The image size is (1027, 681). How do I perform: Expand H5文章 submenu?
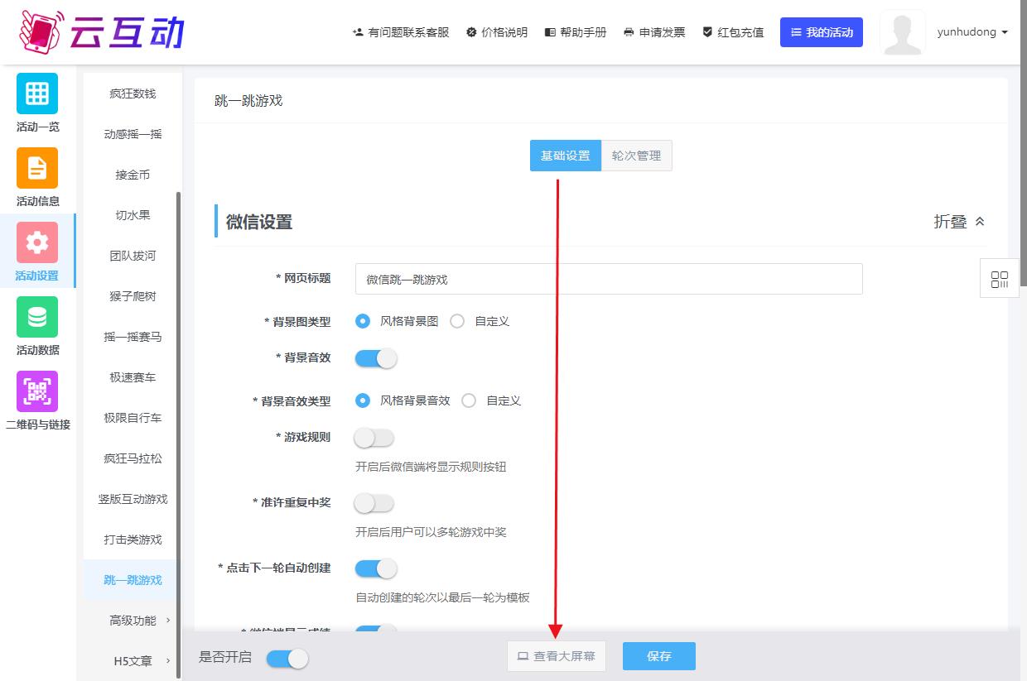[x=133, y=661]
